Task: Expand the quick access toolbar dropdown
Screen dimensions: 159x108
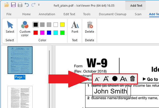Action: pos(39,5)
